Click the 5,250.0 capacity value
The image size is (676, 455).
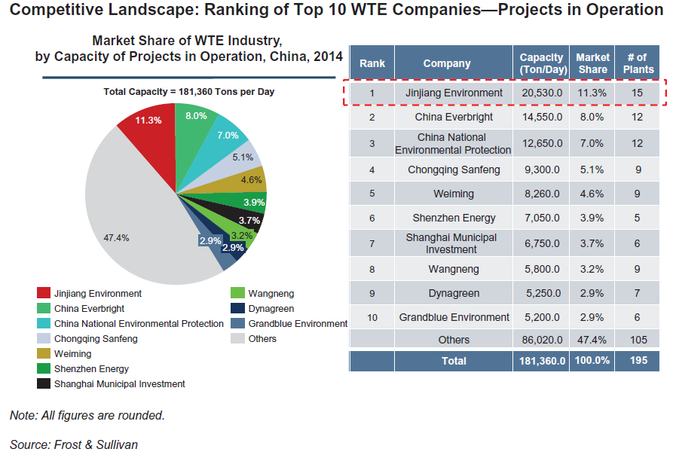543,293
